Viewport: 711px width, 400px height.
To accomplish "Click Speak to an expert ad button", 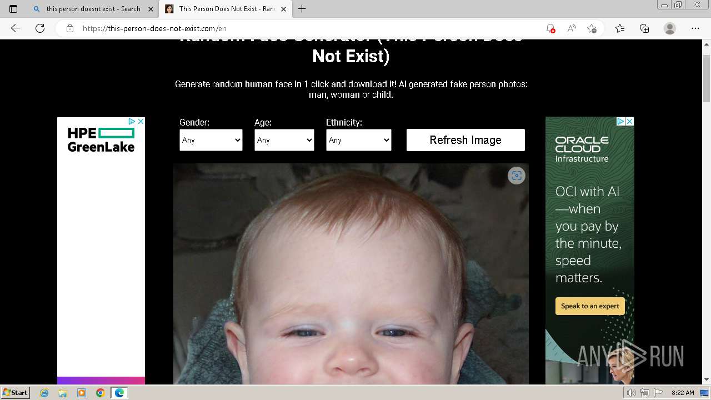I will point(590,306).
